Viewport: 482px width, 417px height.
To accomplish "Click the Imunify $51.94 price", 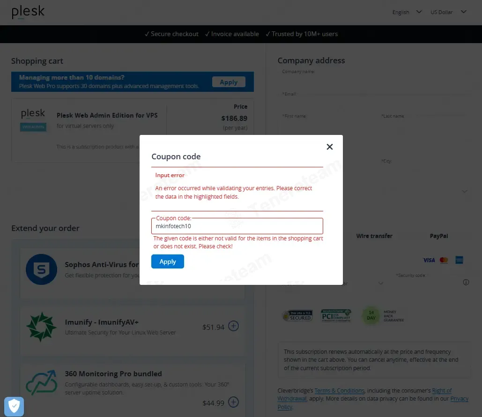I will [213, 327].
